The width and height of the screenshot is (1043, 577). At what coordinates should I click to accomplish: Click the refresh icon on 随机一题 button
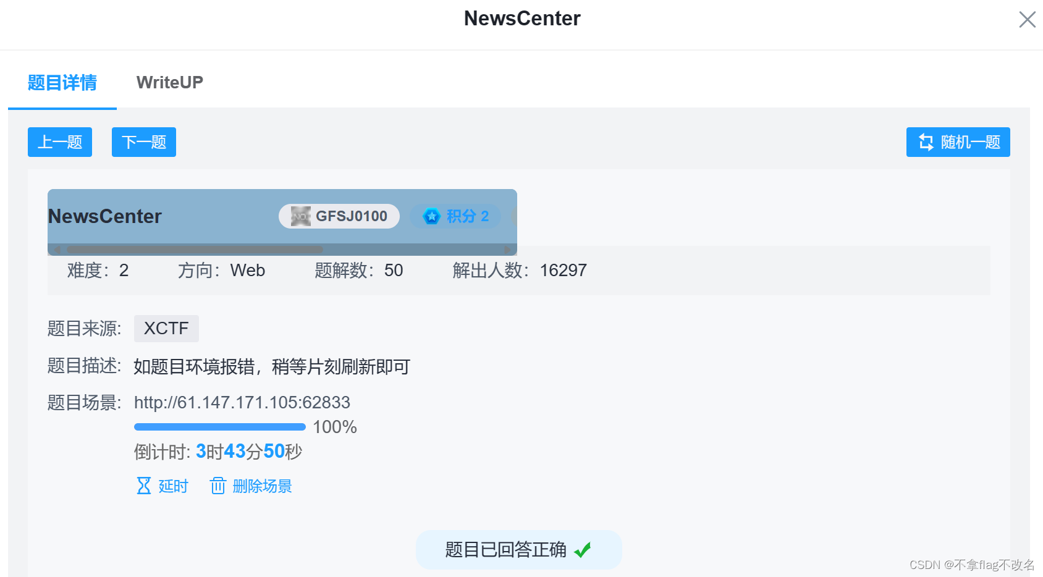925,141
